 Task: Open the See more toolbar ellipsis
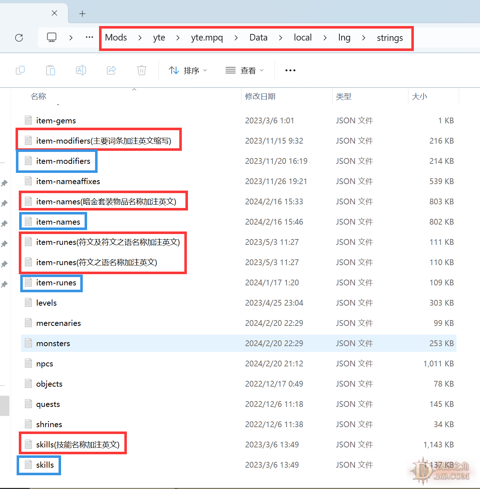(290, 71)
